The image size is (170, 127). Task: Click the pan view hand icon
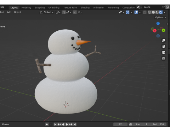[163, 47]
